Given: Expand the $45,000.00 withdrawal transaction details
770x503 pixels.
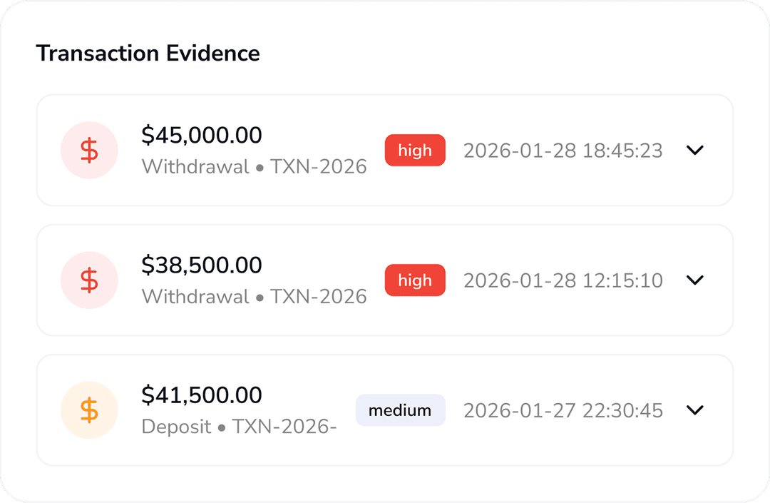Looking at the screenshot, I should click(694, 151).
